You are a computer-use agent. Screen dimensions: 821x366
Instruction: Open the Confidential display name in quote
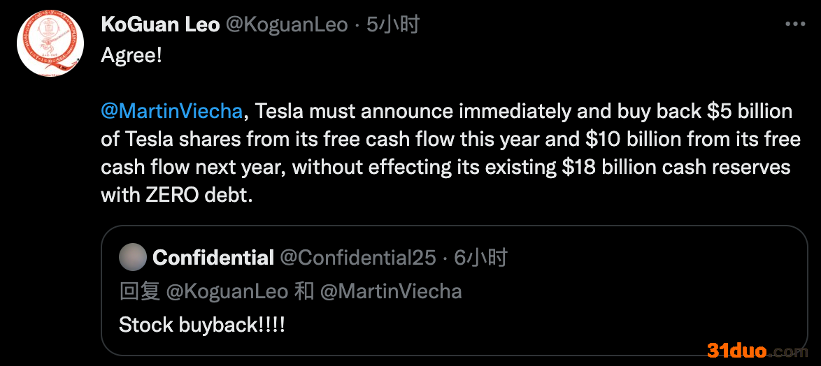[213, 258]
